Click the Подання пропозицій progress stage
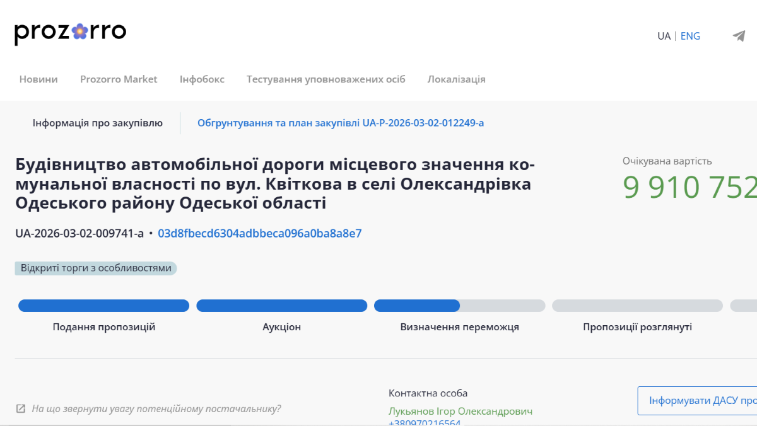757x426 pixels. [x=103, y=306]
